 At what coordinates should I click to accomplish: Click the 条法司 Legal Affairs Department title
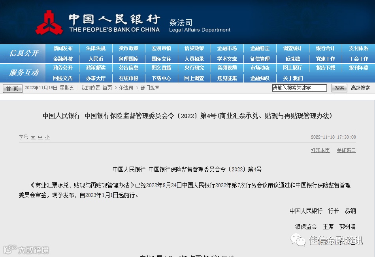pos(200,26)
